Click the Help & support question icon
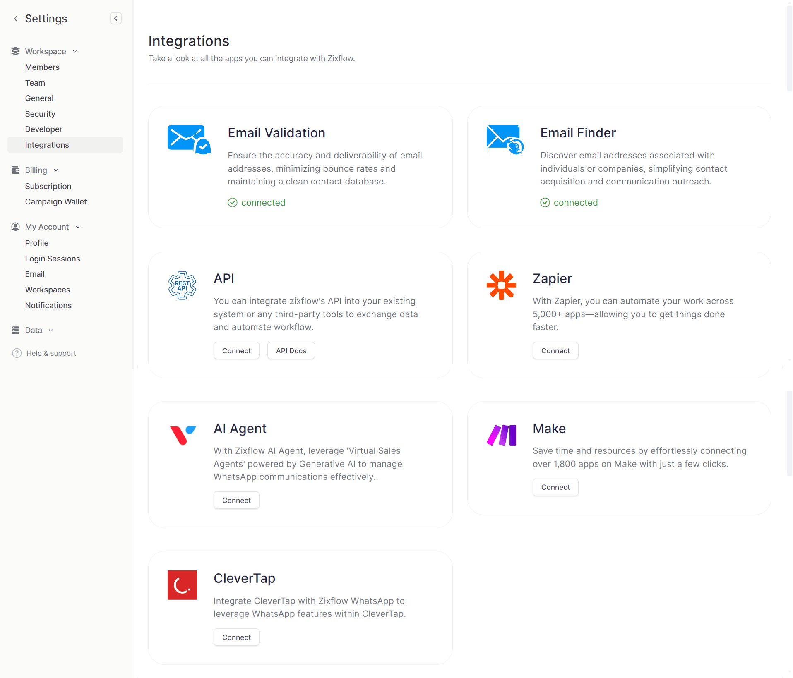793x678 pixels. tap(17, 353)
